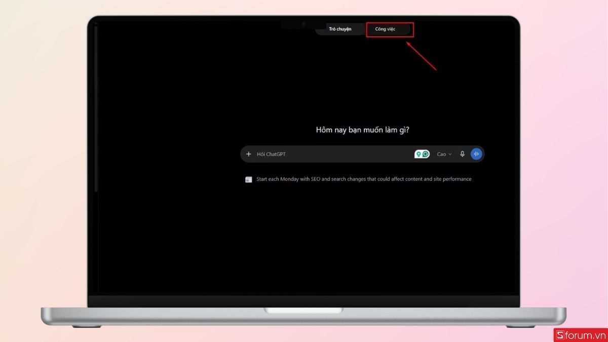The width and height of the screenshot is (608, 342).
Task: Click the 'Hôm nay bạn muốn làm gì?' heading
Action: pyautogui.click(x=363, y=130)
